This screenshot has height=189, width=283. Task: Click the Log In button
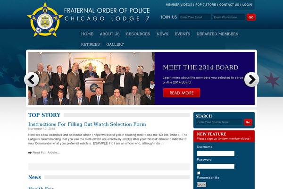[201, 184]
